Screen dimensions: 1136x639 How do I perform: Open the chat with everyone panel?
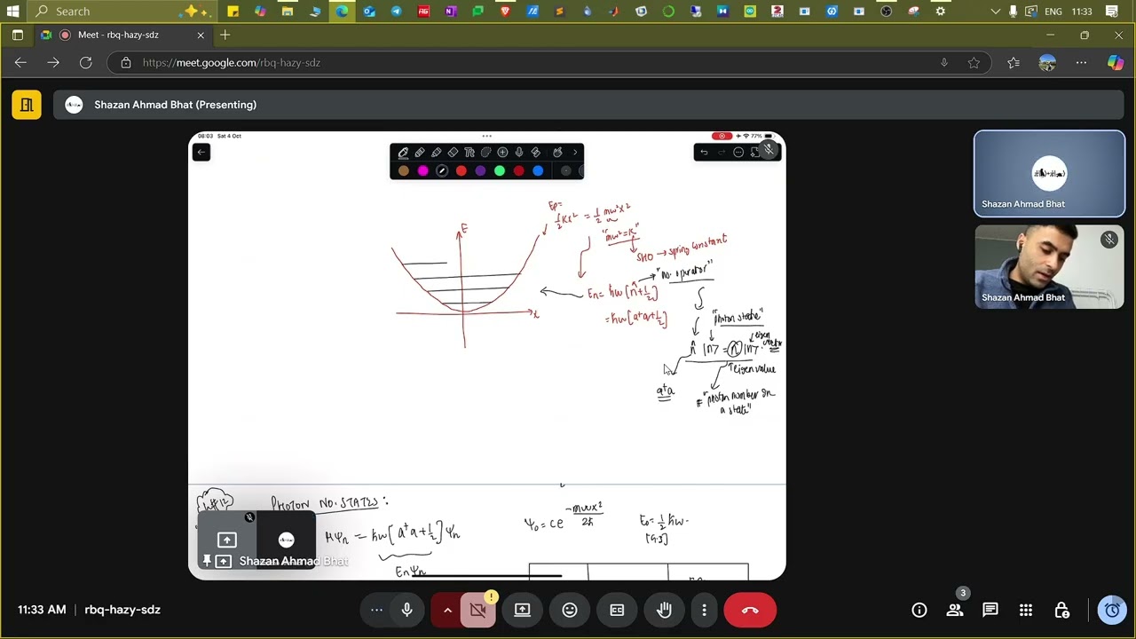pyautogui.click(x=990, y=610)
